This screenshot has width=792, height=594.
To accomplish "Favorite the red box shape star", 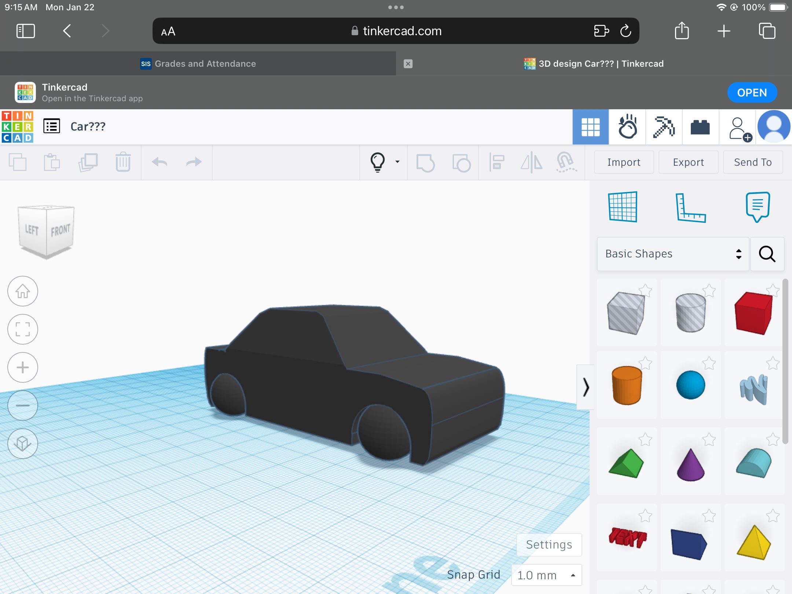I will (x=773, y=290).
